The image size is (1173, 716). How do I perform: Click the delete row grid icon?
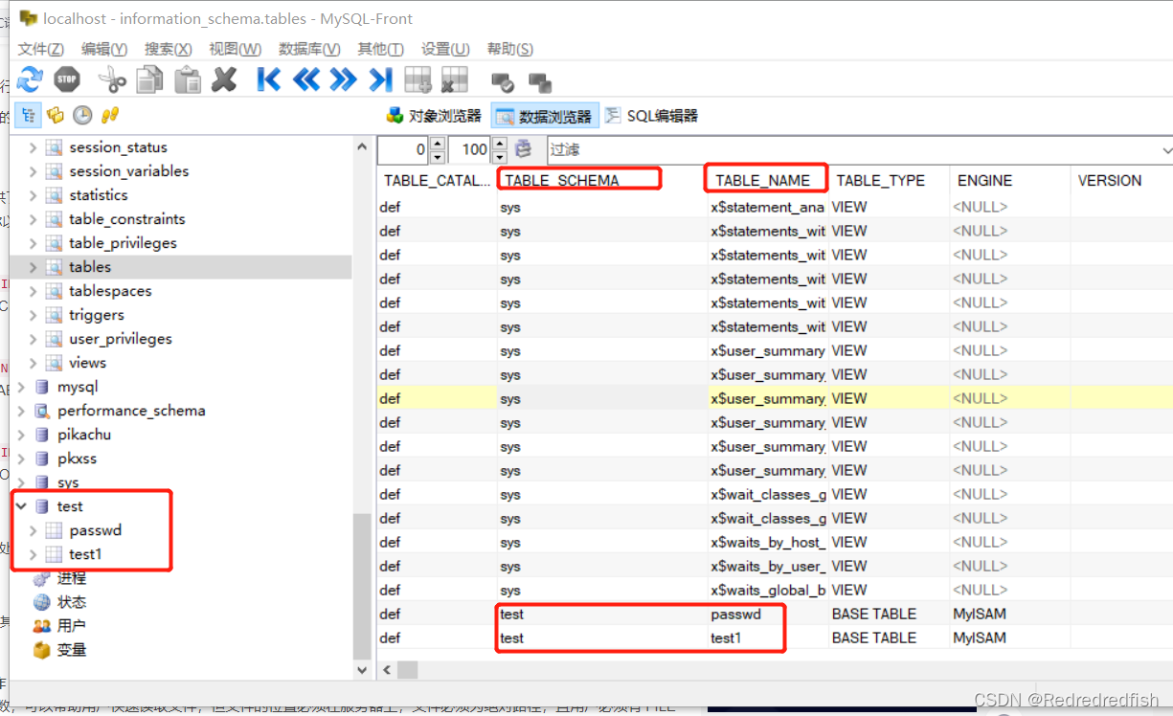[455, 79]
